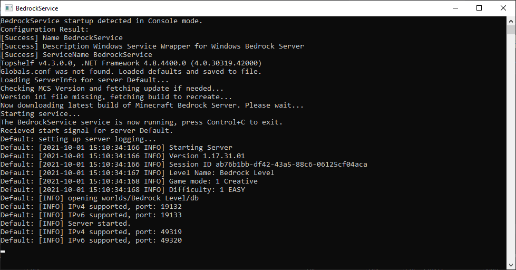Click 'IPv4 supported, port: 49319' line
This screenshot has height=270, width=516.
pos(91,232)
